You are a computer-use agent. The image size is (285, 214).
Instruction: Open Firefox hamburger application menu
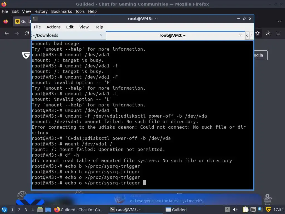[x=278, y=33]
